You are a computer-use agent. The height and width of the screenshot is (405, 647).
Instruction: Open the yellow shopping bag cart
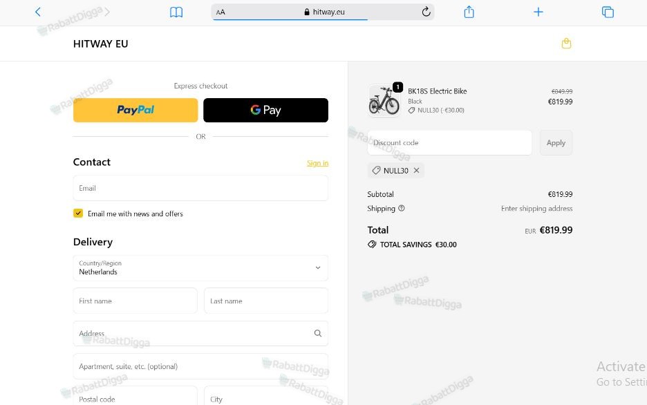click(566, 44)
